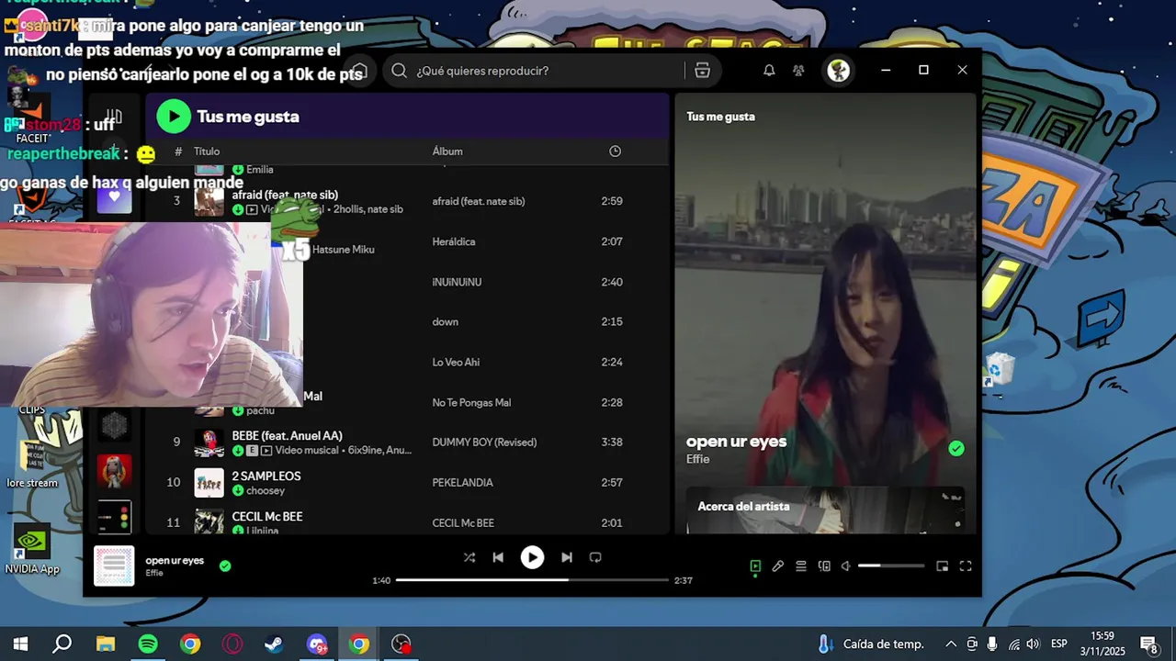Open the NVIDIA App desktop shortcut

tap(31, 551)
